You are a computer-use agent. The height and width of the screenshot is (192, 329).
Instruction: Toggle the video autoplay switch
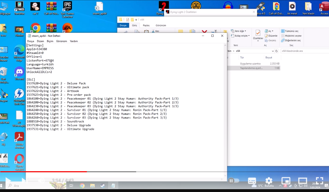[x=234, y=181]
